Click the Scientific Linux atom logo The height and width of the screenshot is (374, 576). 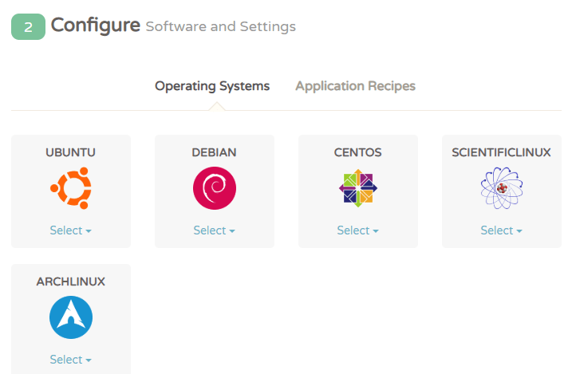point(501,188)
